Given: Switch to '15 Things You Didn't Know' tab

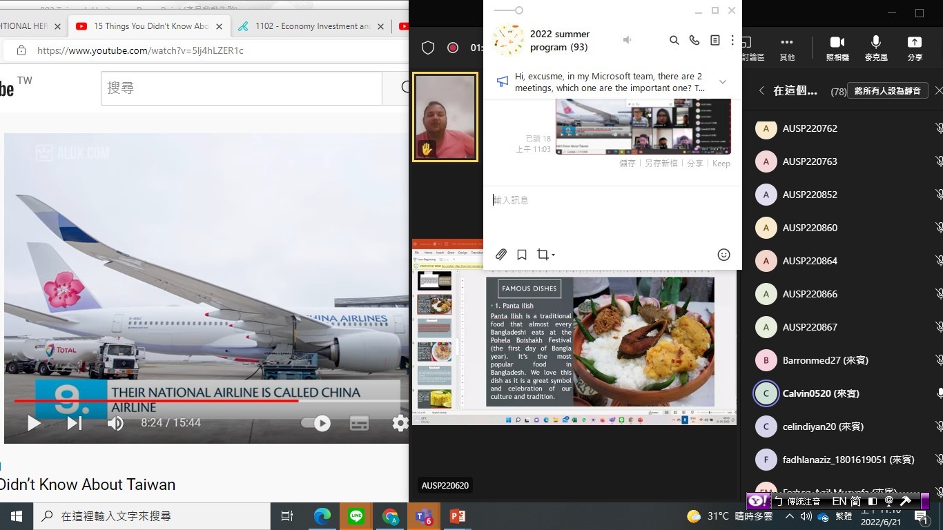Looking at the screenshot, I should pyautogui.click(x=150, y=26).
